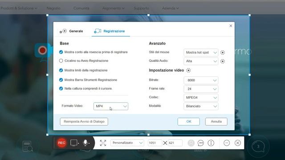Start recording with the red REC button

point(61,143)
